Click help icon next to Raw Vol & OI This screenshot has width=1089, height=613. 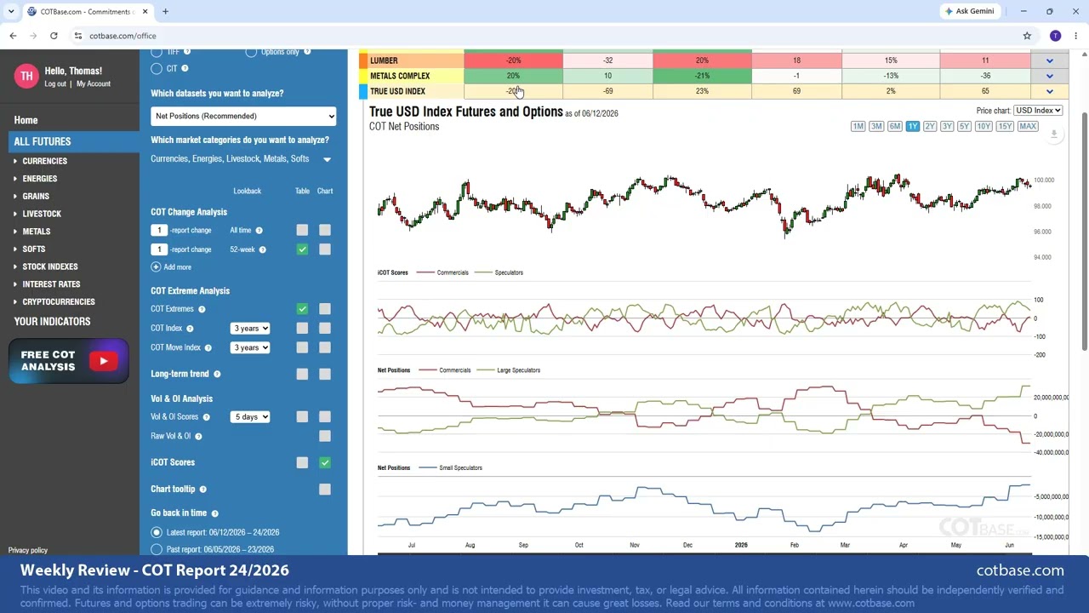coord(198,436)
